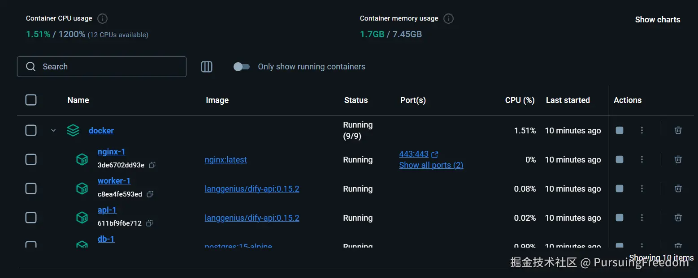Image resolution: width=698 pixels, height=278 pixels.
Task: Open more actions for nginx-1
Action: coord(642,159)
